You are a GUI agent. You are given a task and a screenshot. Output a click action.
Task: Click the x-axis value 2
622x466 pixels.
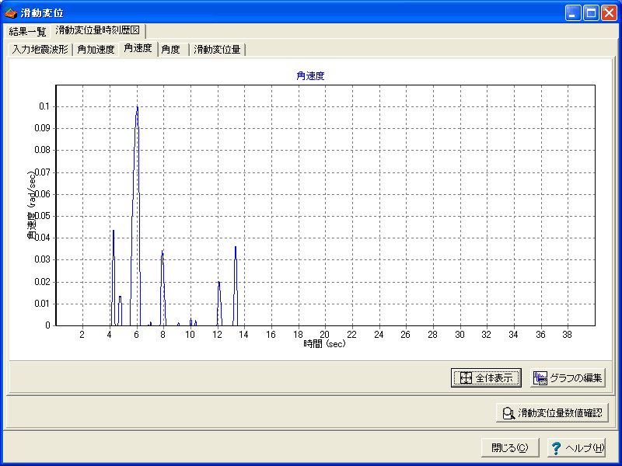tap(82, 335)
